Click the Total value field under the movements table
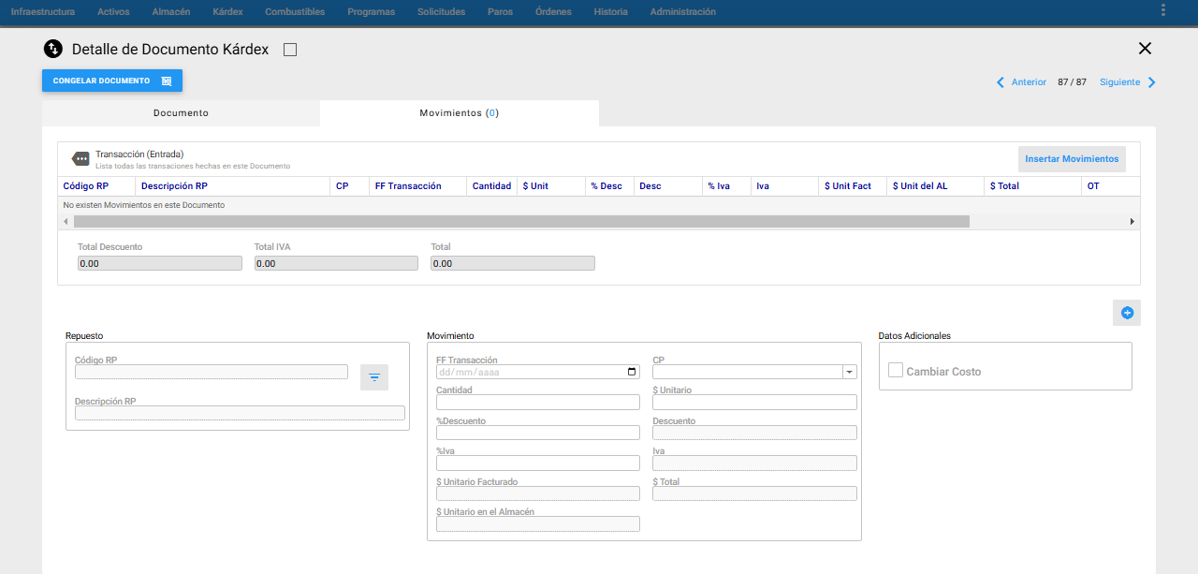Image resolution: width=1198 pixels, height=574 pixels. [x=513, y=264]
